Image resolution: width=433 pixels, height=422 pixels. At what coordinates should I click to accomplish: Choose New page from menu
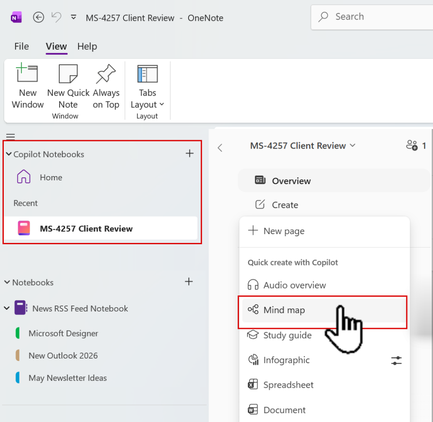(324, 231)
